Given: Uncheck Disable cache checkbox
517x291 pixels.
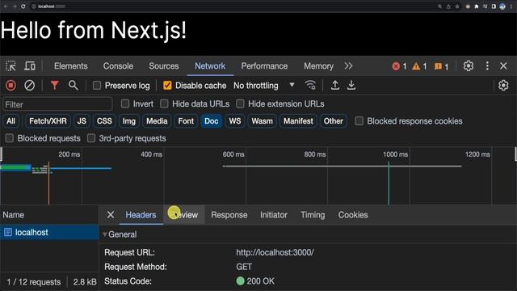Looking at the screenshot, I should point(167,86).
